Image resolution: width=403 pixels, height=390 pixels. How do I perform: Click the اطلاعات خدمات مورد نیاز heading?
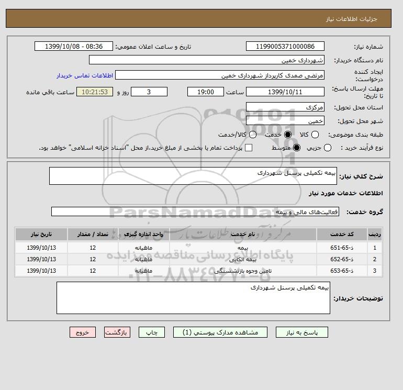(x=345, y=193)
